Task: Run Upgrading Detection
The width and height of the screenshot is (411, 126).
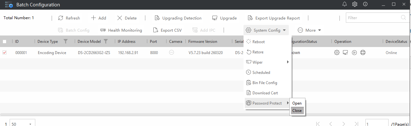Action: [178, 18]
